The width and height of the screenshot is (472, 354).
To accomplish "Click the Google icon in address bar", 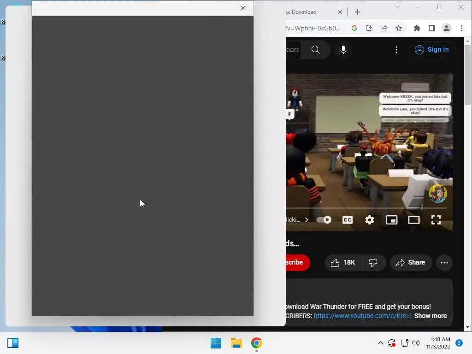I will 354,28.
